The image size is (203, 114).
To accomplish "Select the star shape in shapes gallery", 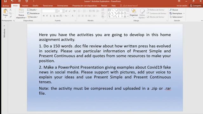I will point(125,16).
